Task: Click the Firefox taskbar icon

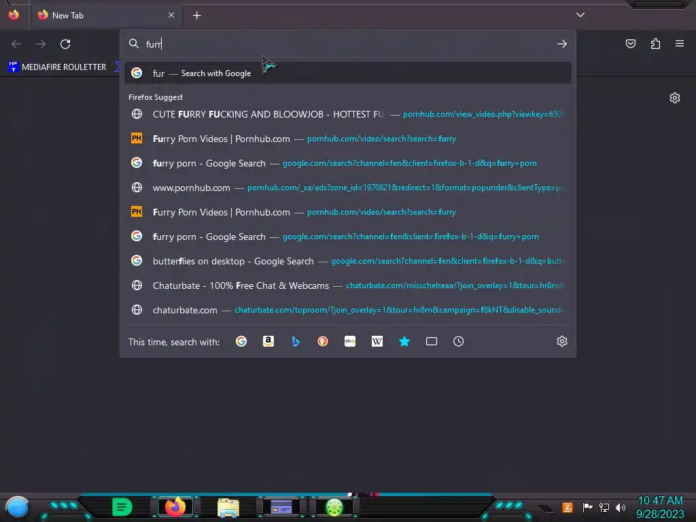Action: [x=175, y=507]
